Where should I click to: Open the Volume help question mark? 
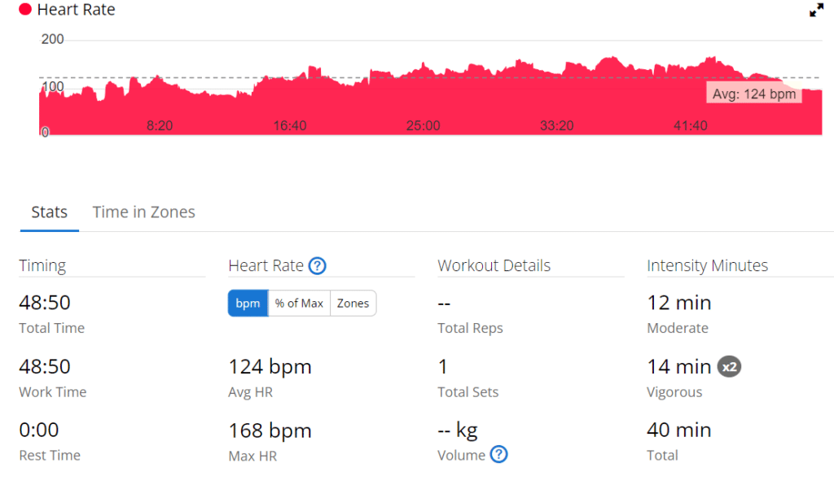(x=499, y=455)
